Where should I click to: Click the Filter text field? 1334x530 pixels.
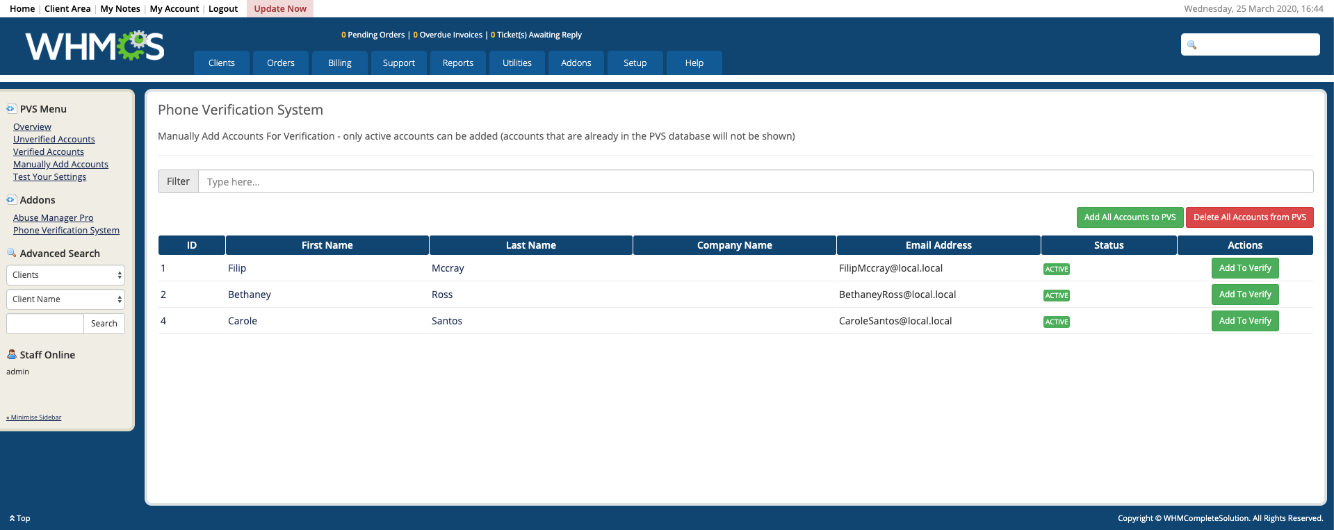(x=756, y=181)
